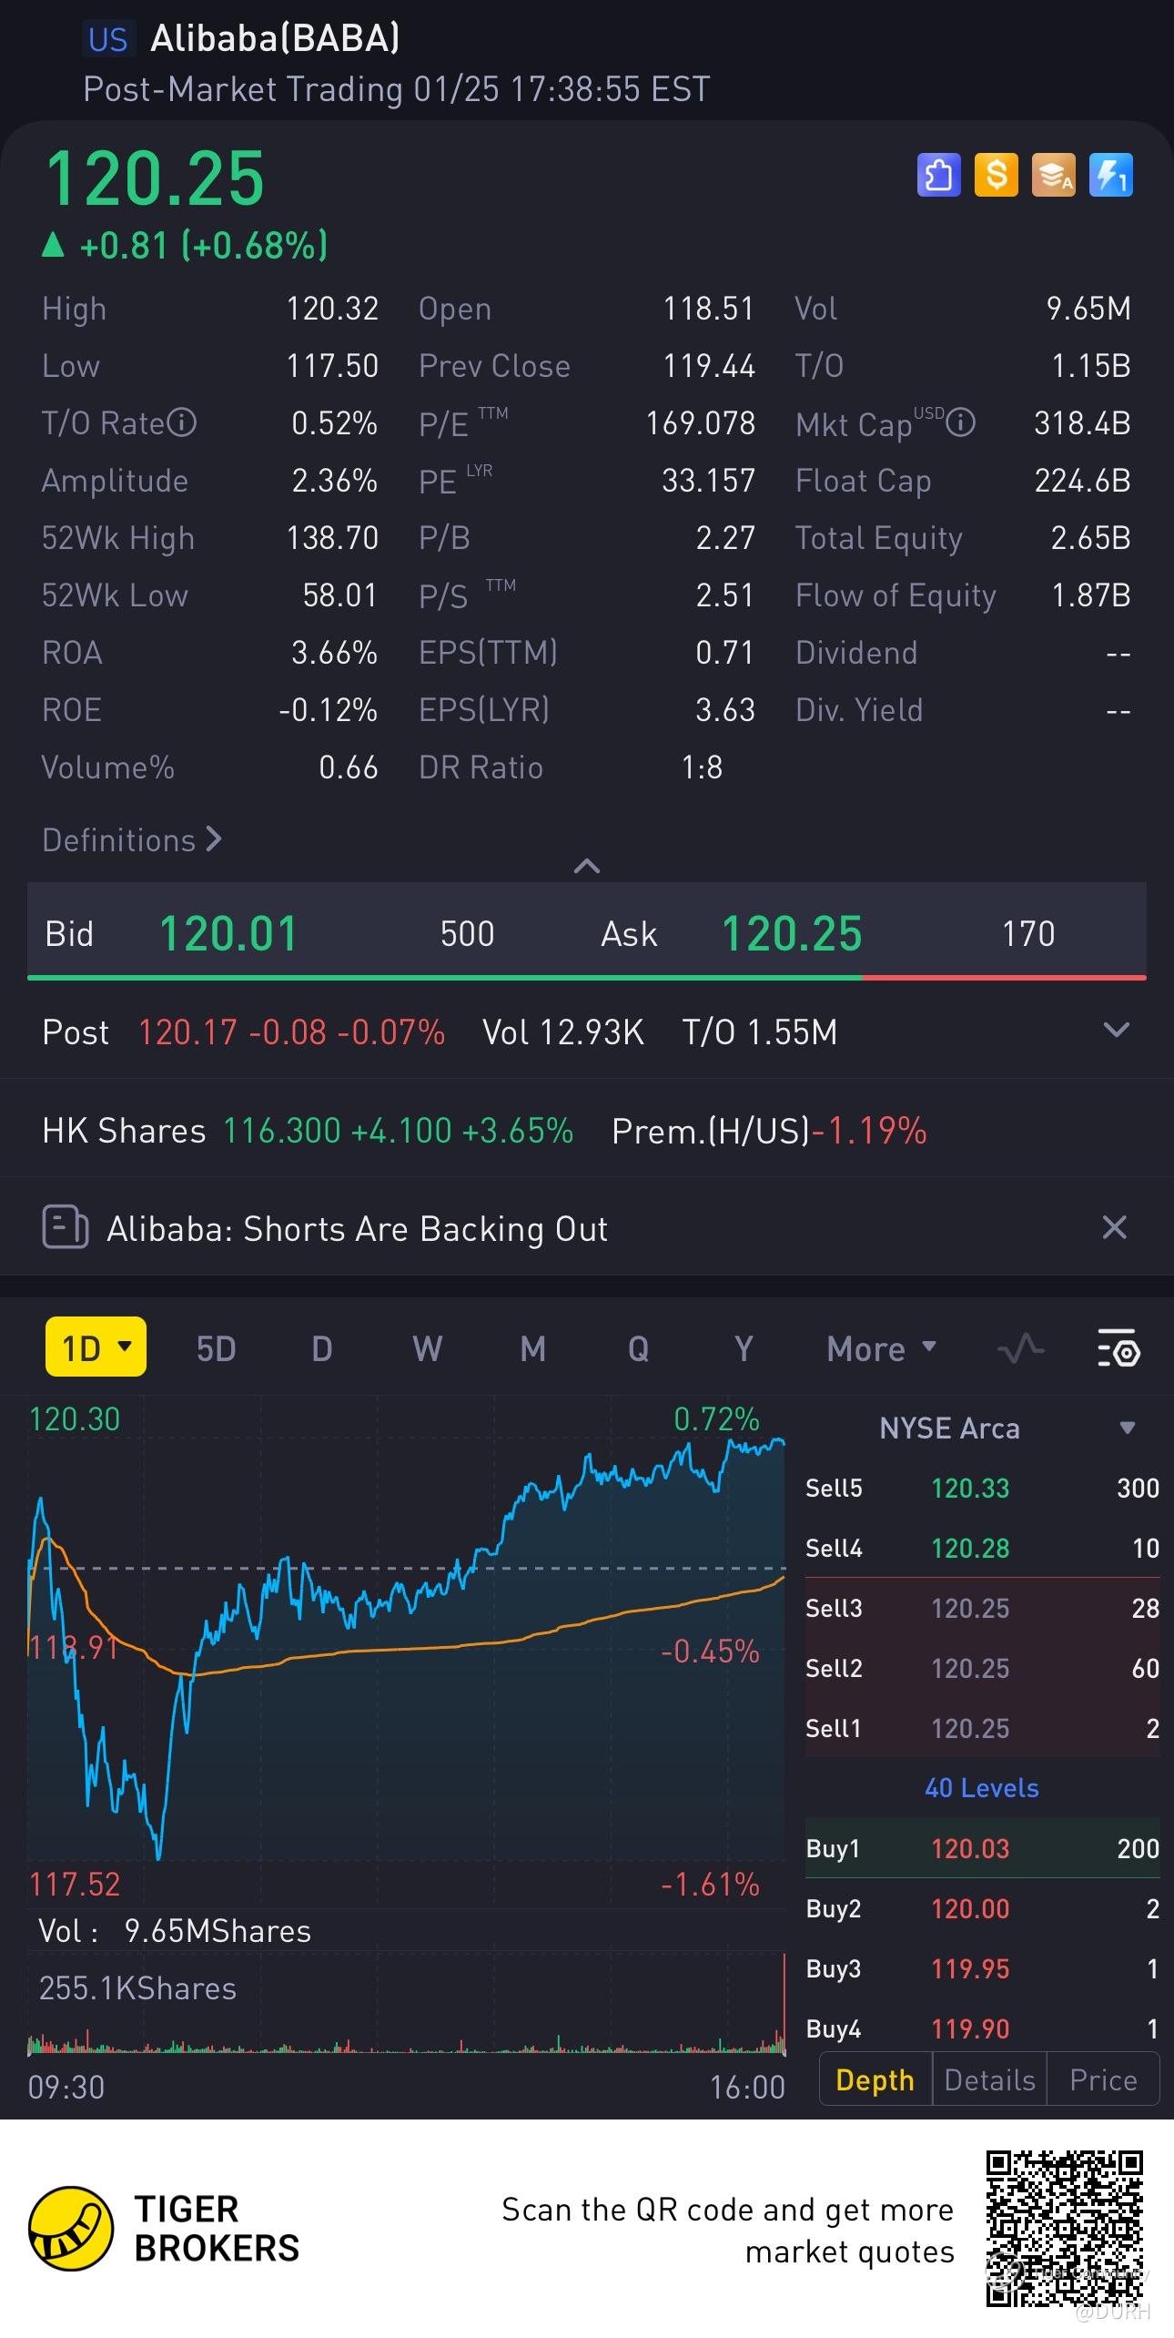Expand the Post market row chevron
The image size is (1174, 2338).
coord(1116,1031)
